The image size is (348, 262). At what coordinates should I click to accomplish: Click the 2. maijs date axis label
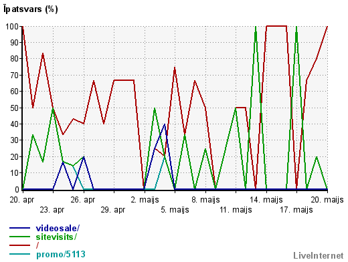[x=145, y=200]
